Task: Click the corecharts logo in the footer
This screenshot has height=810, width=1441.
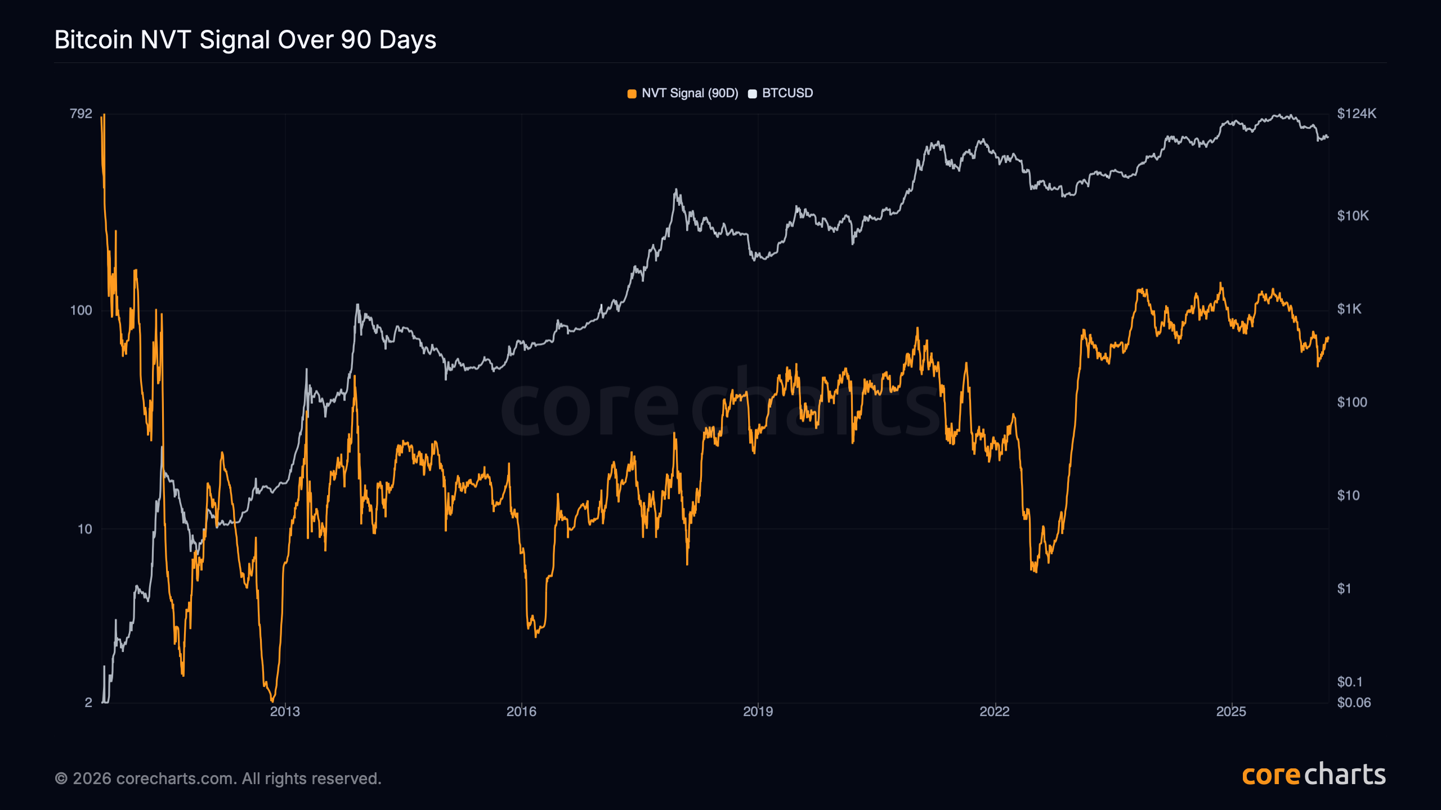Action: (x=1313, y=775)
